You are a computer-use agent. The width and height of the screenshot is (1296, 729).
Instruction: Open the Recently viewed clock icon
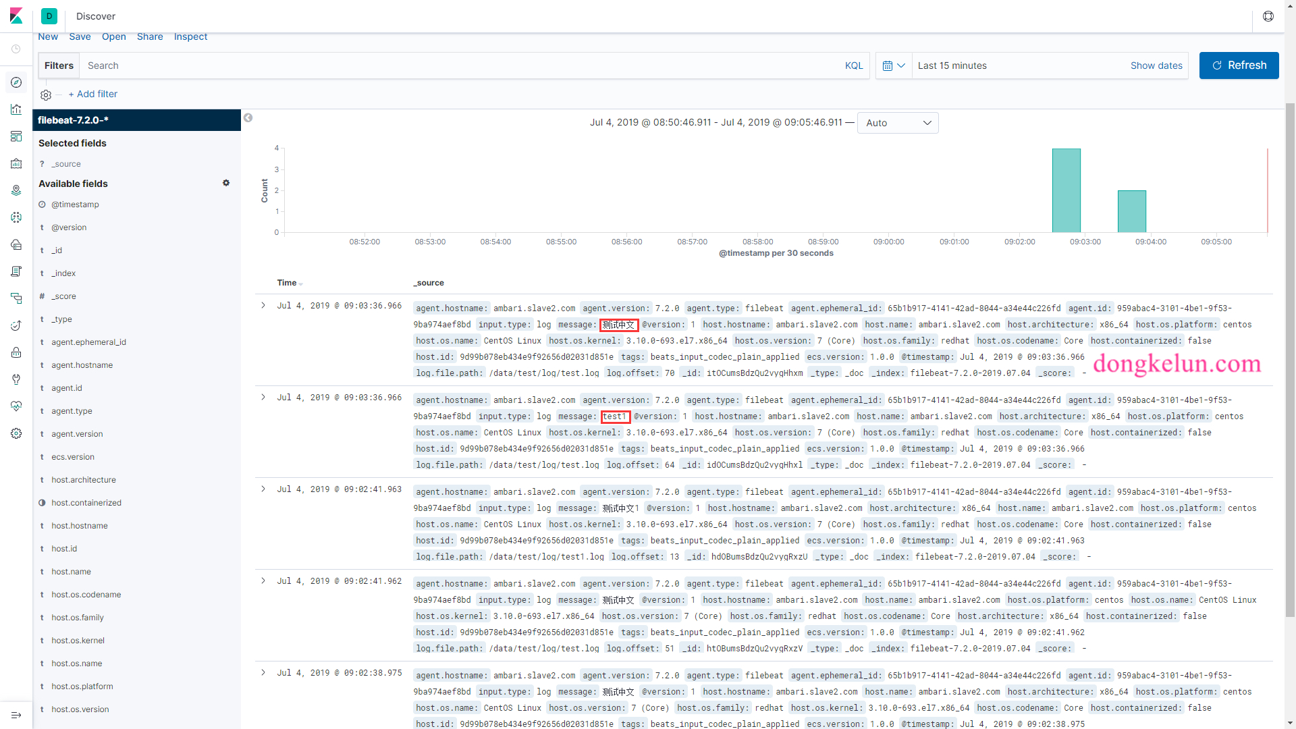pos(16,49)
